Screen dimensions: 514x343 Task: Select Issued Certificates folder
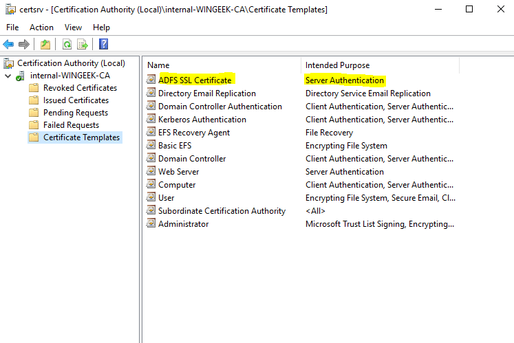(76, 100)
